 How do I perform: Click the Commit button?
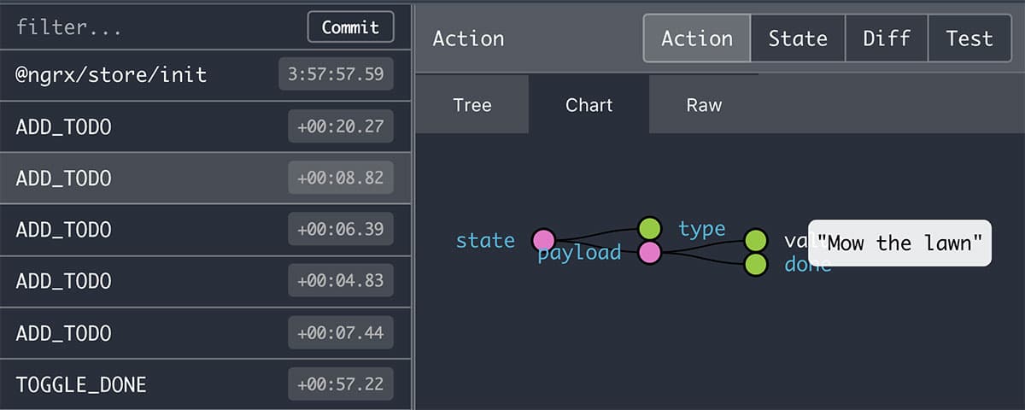pyautogui.click(x=350, y=27)
